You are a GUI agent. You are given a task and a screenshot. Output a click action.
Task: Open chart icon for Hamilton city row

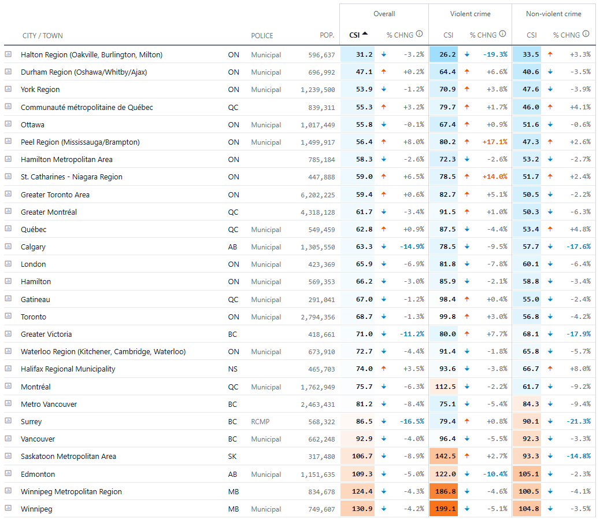click(8, 281)
